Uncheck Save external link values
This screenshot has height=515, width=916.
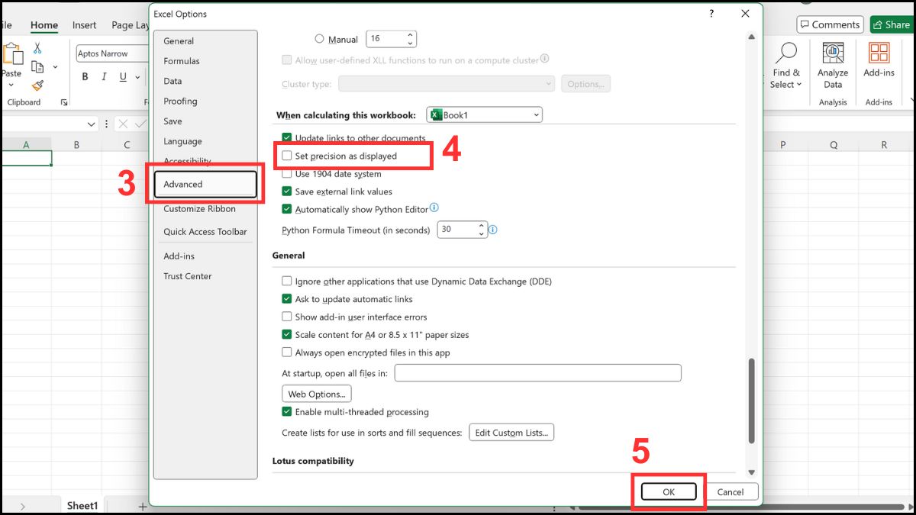coord(287,191)
